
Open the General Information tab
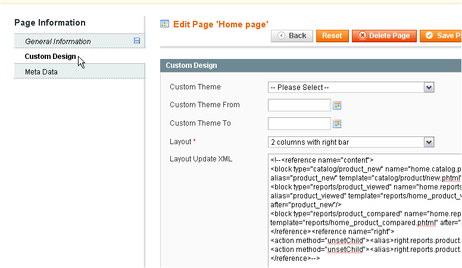pyautogui.click(x=58, y=41)
